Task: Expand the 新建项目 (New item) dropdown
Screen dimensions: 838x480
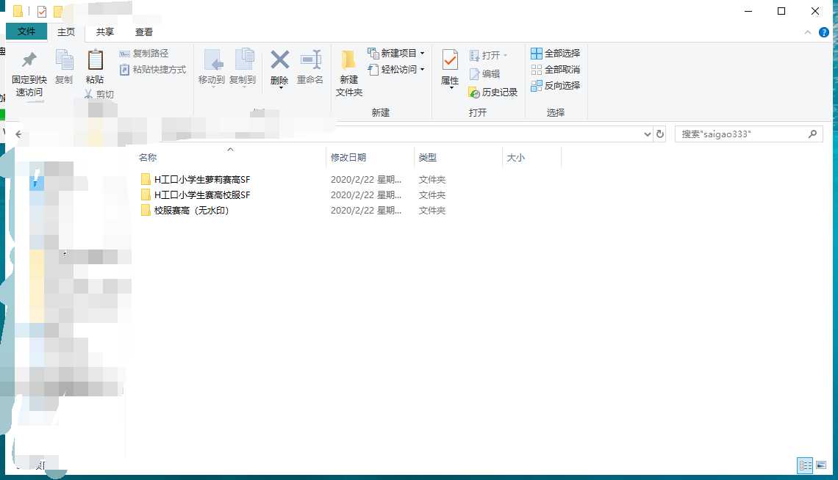Action: coord(422,54)
